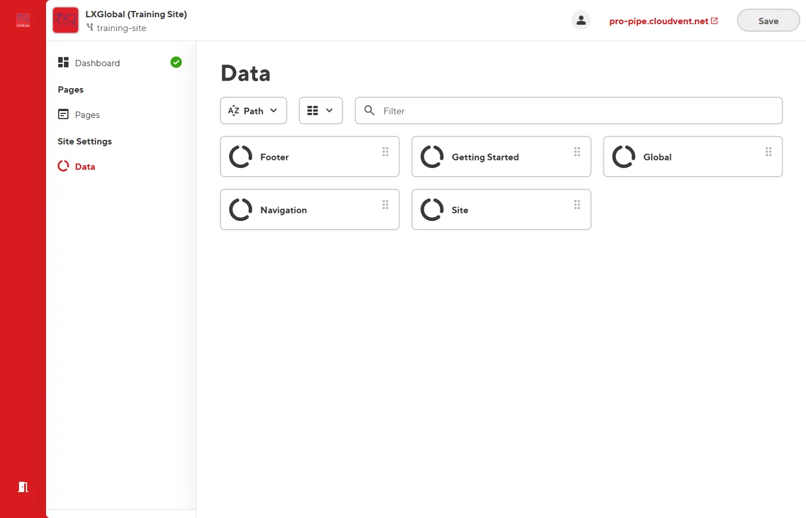Open the pro-pipe.cloudvent.net site link
The width and height of the screenshot is (806, 518).
[x=659, y=21]
